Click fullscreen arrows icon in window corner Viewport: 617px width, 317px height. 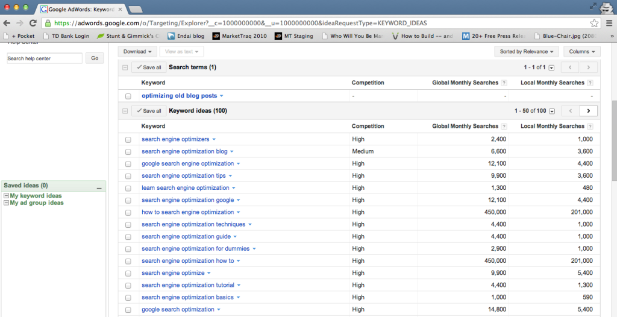[x=593, y=6]
